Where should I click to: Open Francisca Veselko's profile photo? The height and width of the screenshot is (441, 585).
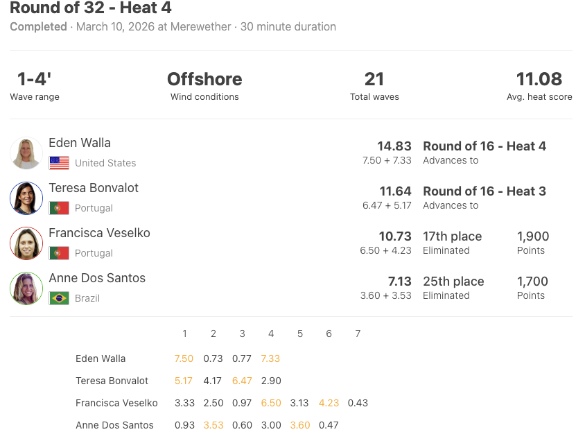tap(26, 243)
